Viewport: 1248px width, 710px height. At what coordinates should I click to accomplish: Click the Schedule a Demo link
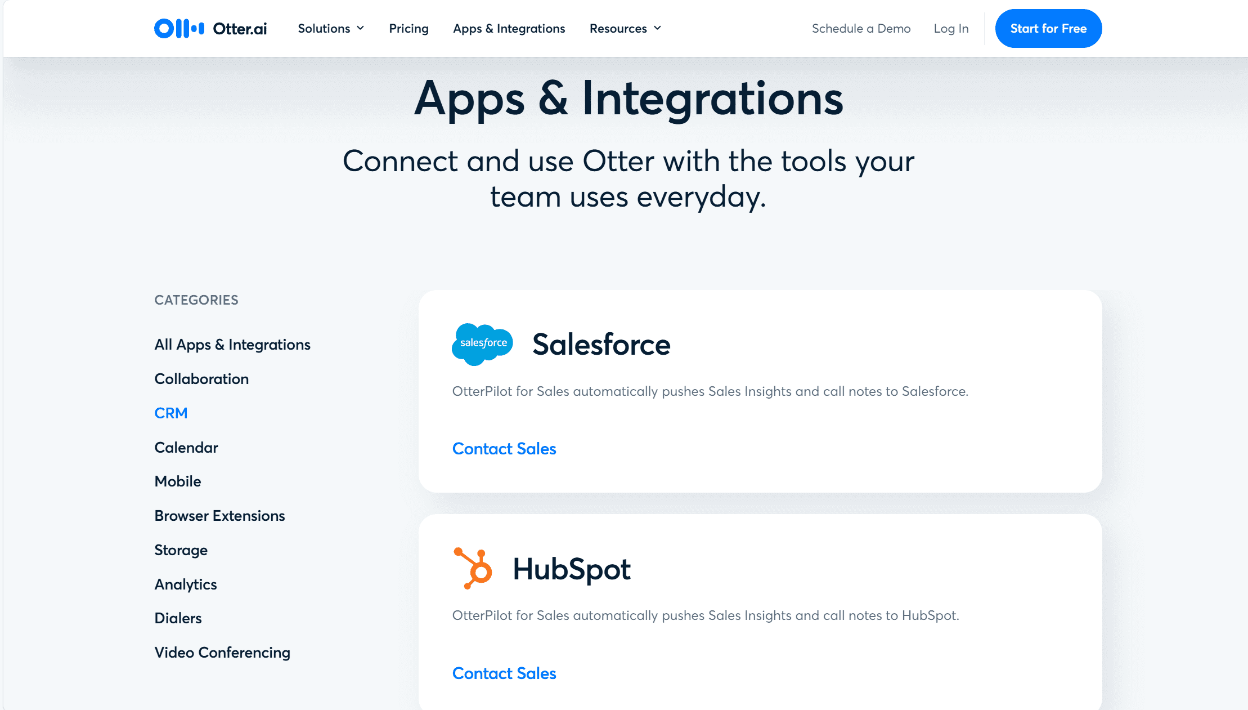point(861,28)
